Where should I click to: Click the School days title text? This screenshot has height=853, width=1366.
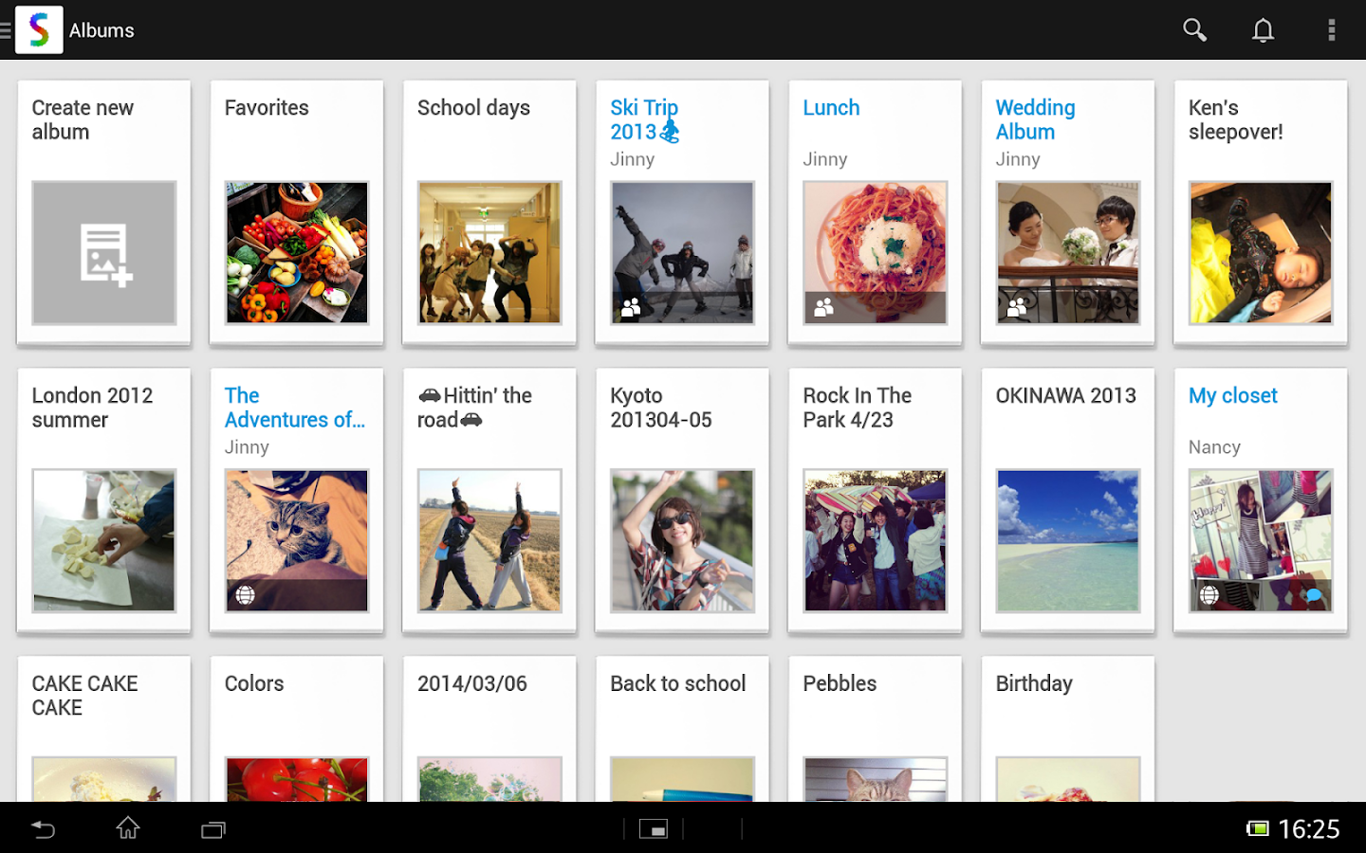[x=473, y=108]
